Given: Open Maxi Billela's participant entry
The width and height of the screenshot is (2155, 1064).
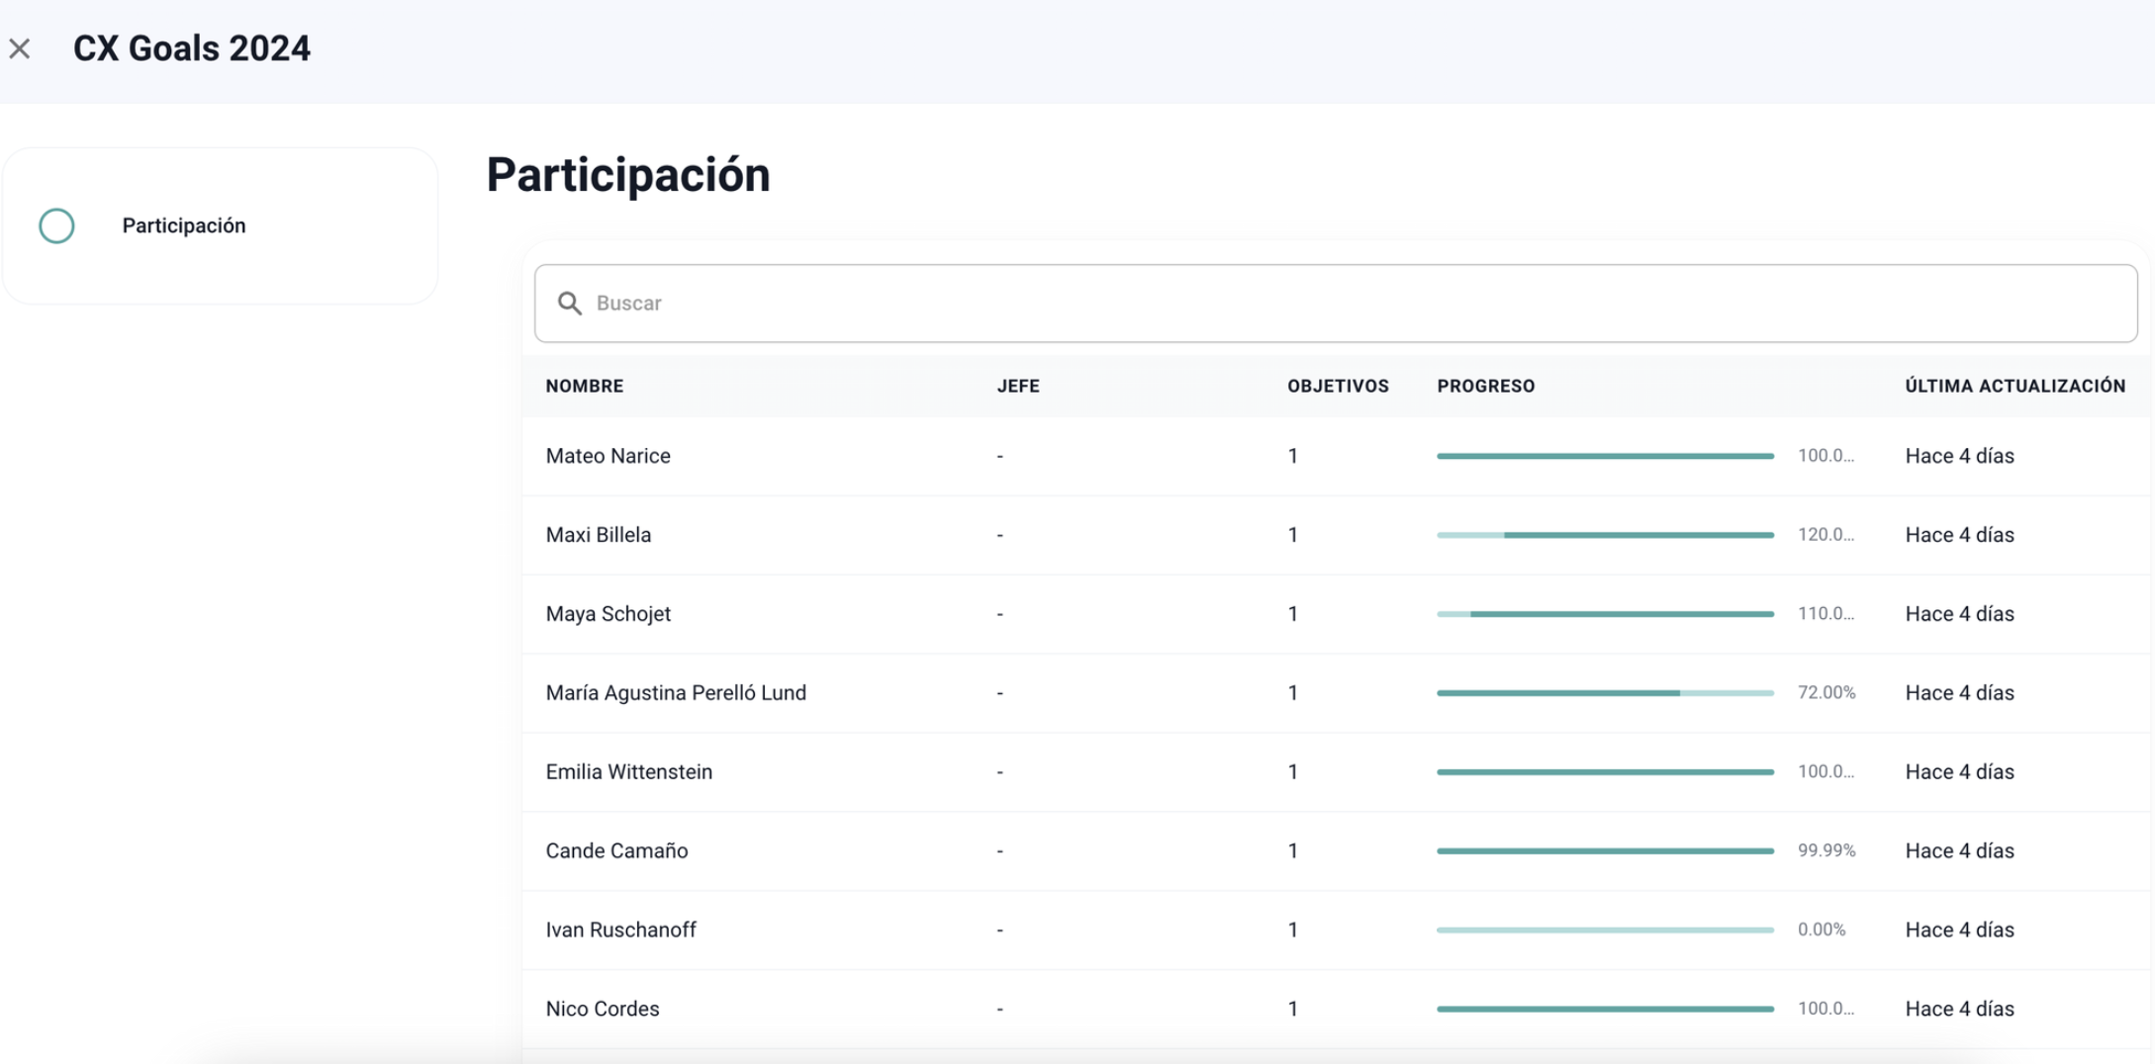Looking at the screenshot, I should [598, 535].
